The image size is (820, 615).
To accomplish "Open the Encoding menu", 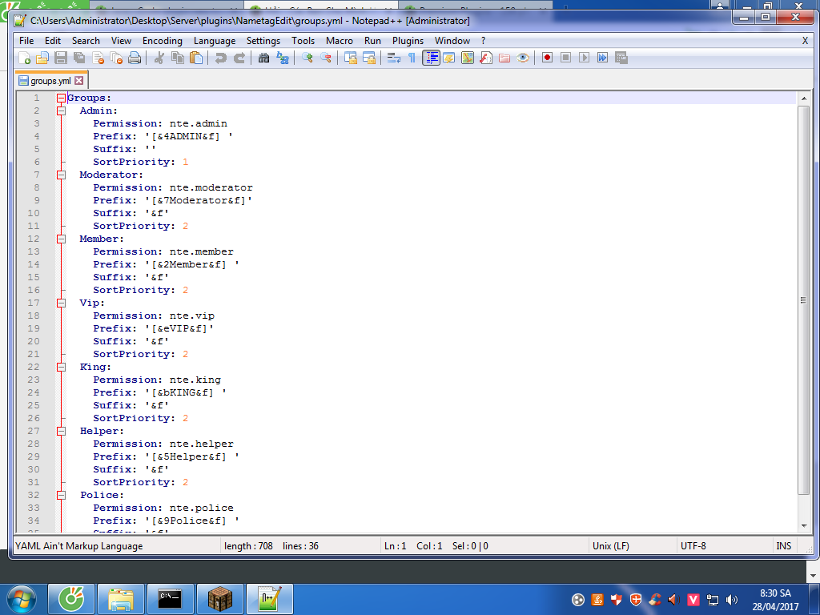I will [163, 41].
